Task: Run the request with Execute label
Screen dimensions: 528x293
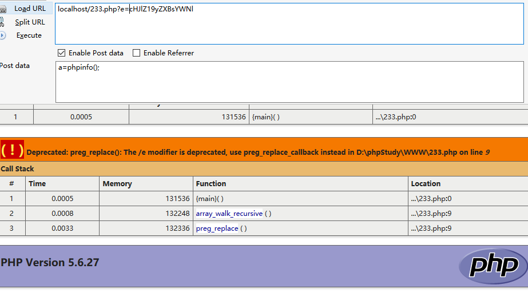Action: click(x=29, y=35)
